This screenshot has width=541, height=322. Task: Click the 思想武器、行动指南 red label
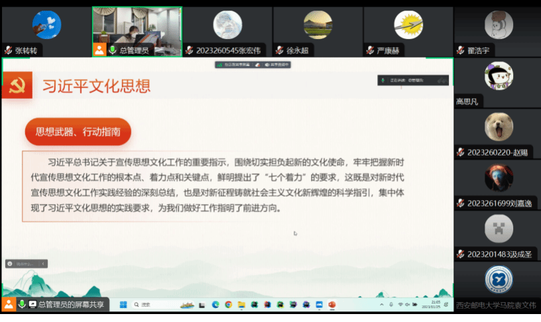coord(78,132)
